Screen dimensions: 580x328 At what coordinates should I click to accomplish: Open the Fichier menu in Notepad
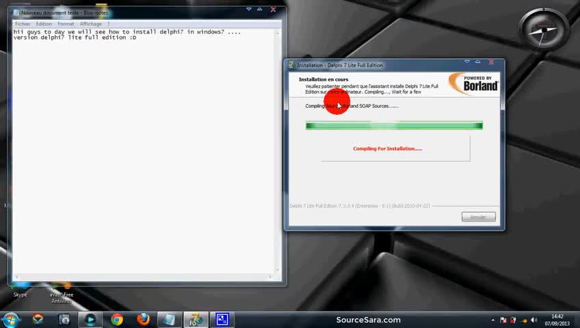click(x=23, y=24)
